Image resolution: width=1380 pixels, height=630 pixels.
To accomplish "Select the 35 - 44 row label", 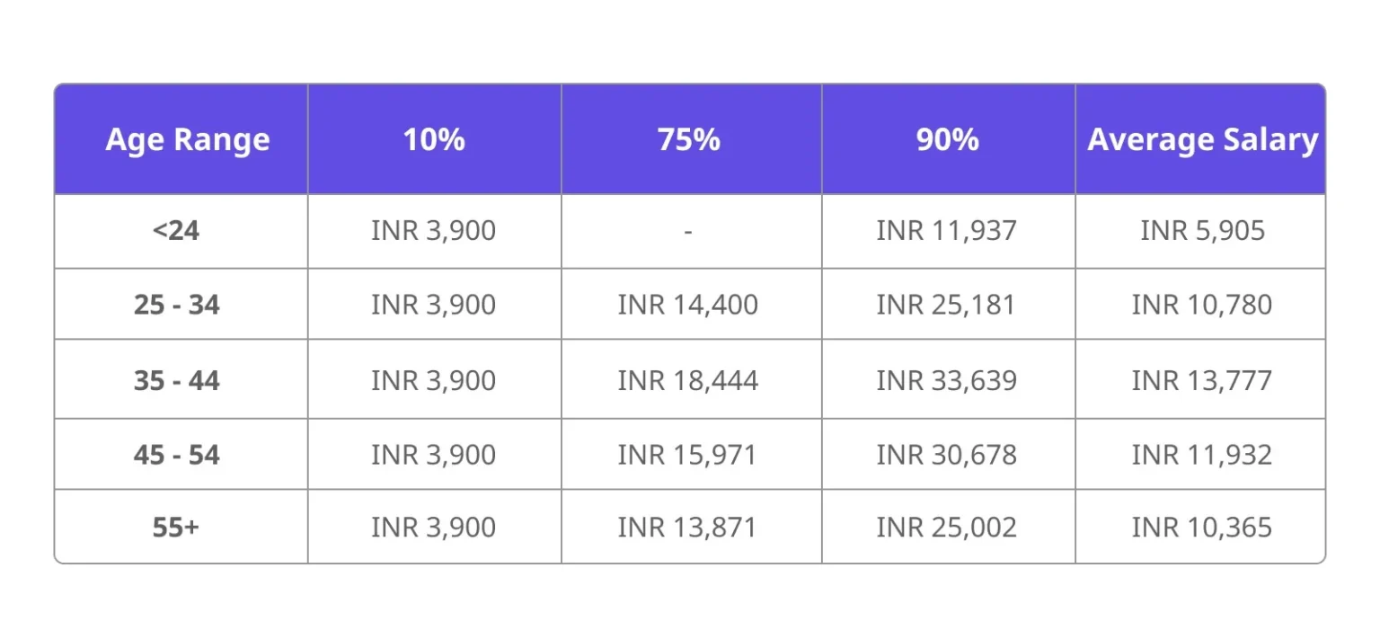I will click(x=177, y=380).
